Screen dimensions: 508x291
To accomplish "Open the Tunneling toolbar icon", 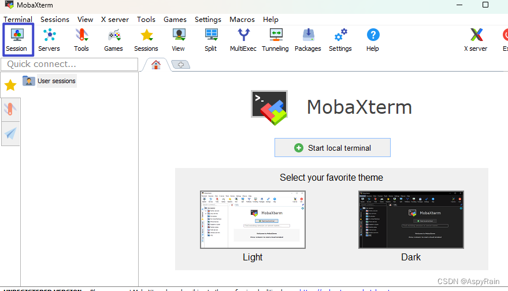I will pos(275,40).
